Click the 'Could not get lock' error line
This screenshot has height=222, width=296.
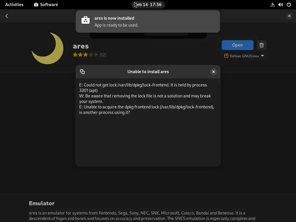pos(143,88)
